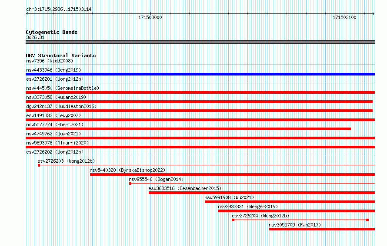Click the right arrow end of the ruler
The height and width of the screenshot is (246, 387).
coord(374,14)
